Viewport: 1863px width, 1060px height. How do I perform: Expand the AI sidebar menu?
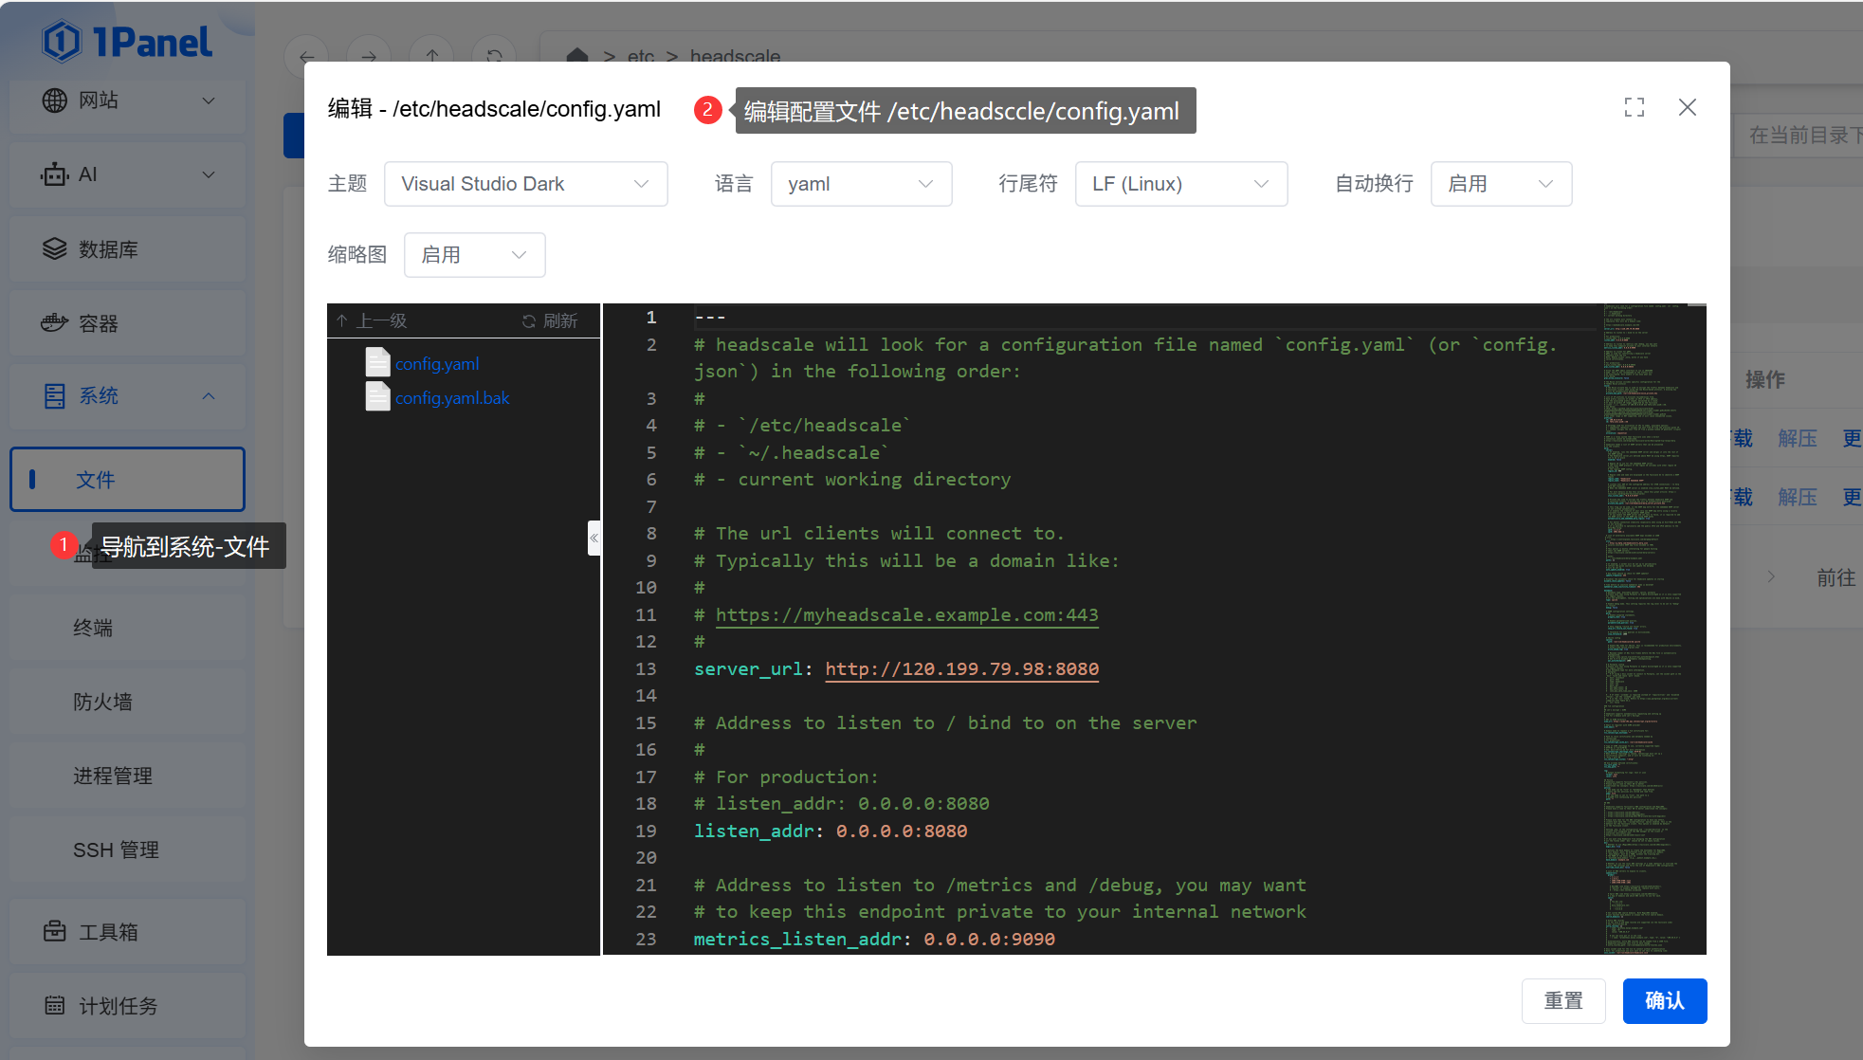[209, 174]
